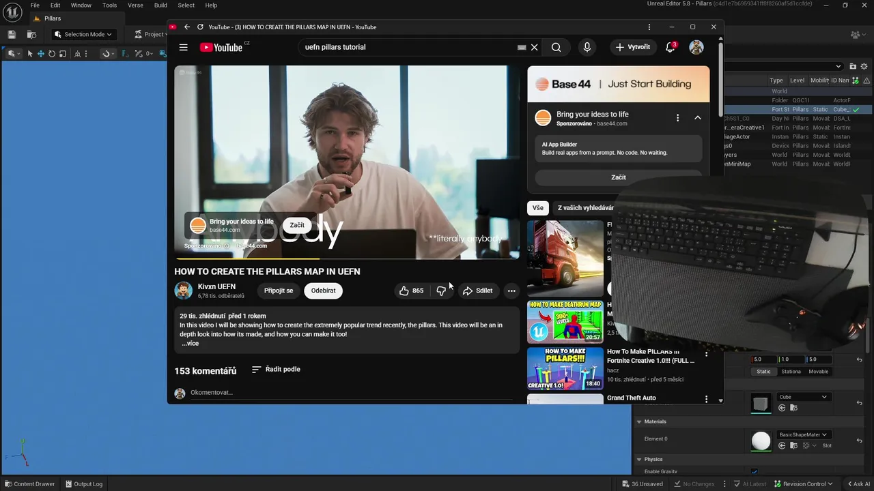874x491 pixels.
Task: Click the video progress bar
Action: point(346,258)
